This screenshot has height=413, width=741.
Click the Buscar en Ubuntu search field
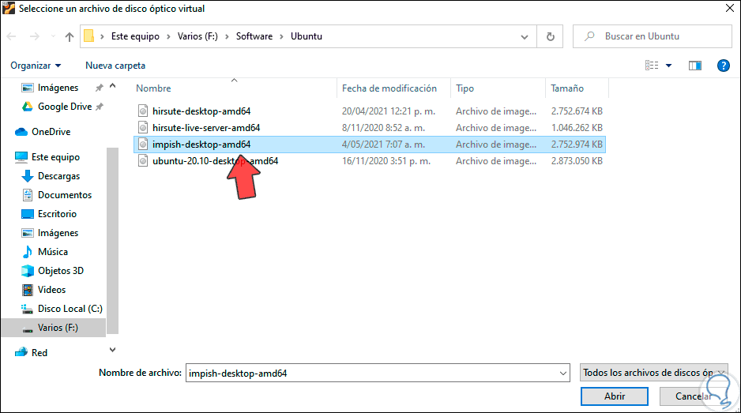[653, 36]
